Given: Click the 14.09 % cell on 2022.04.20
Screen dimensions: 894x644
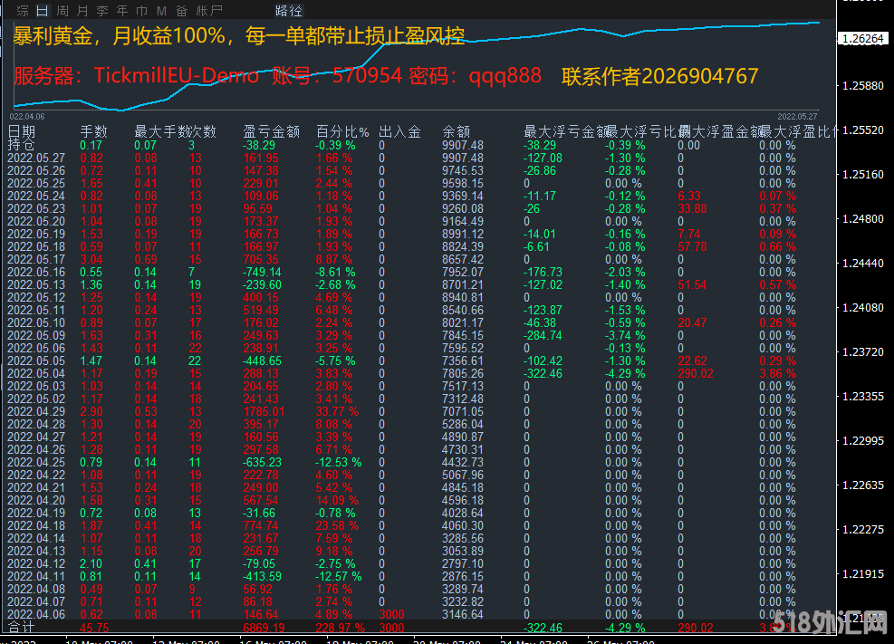Looking at the screenshot, I should 337,500.
